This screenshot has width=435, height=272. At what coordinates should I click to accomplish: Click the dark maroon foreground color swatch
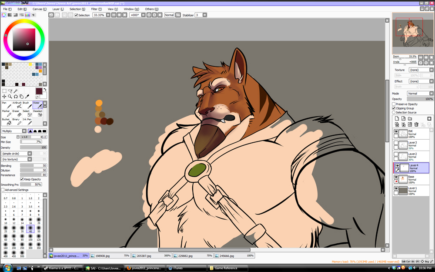(39, 91)
